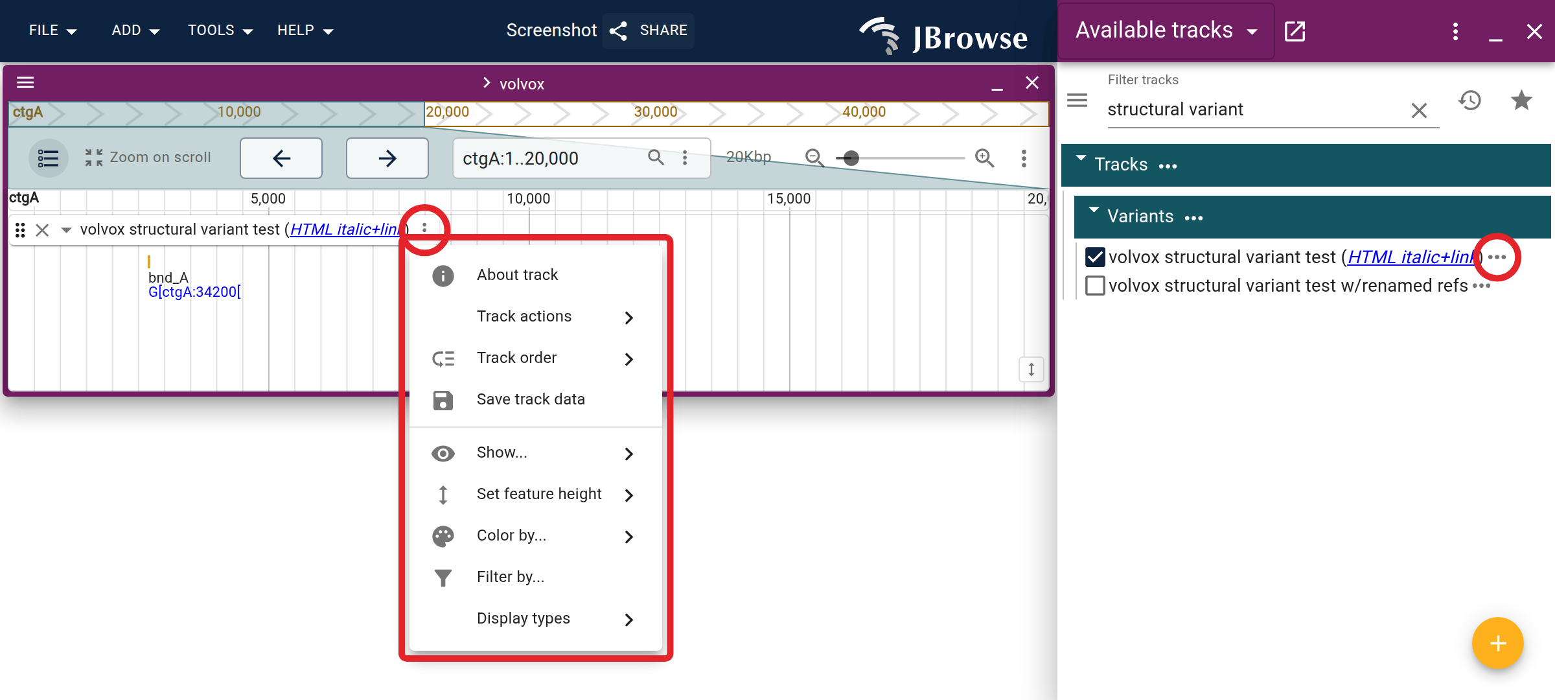The image size is (1555, 700).
Task: Click the Save track data disk icon
Action: point(443,400)
